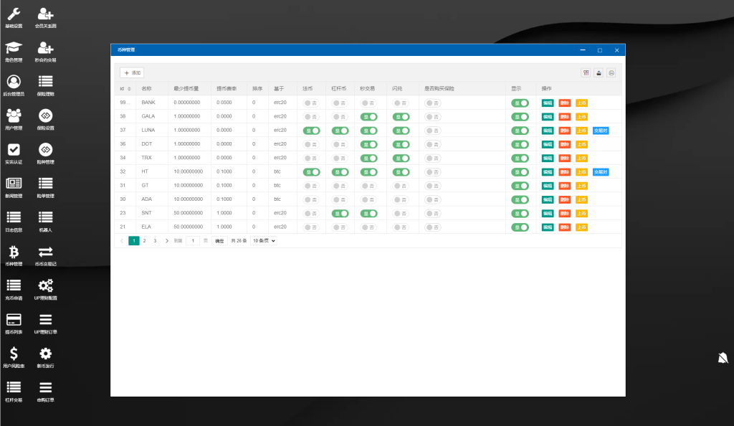The height and width of the screenshot is (426, 734).
Task: Click the column filter toolbar icon
Action: point(586,72)
